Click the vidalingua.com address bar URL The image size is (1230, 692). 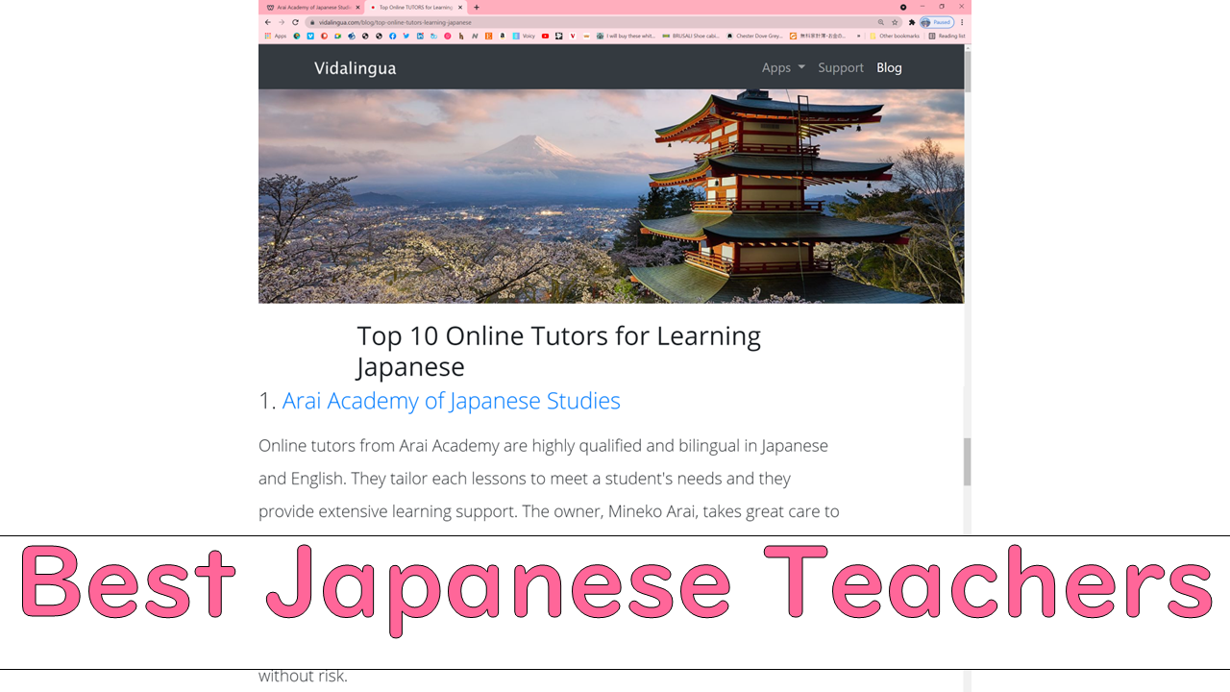395,22
